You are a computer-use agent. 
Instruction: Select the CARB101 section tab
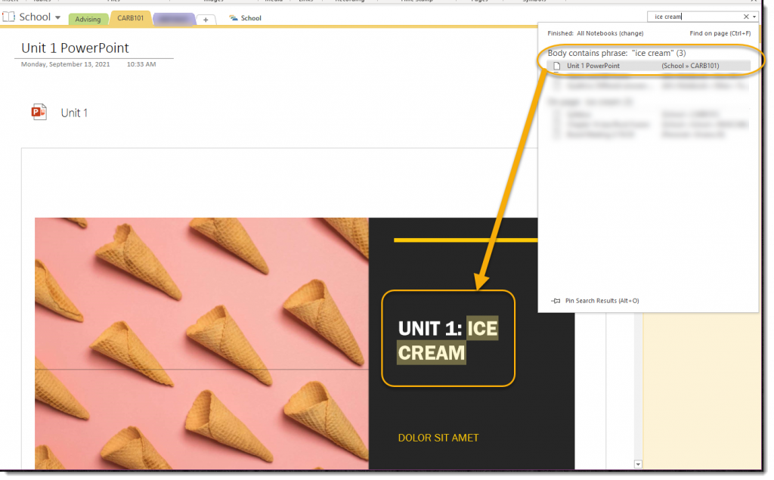point(130,18)
